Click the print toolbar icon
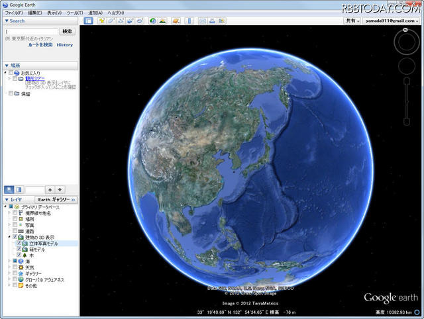This screenshot has width=424, height=319. click(x=212, y=21)
